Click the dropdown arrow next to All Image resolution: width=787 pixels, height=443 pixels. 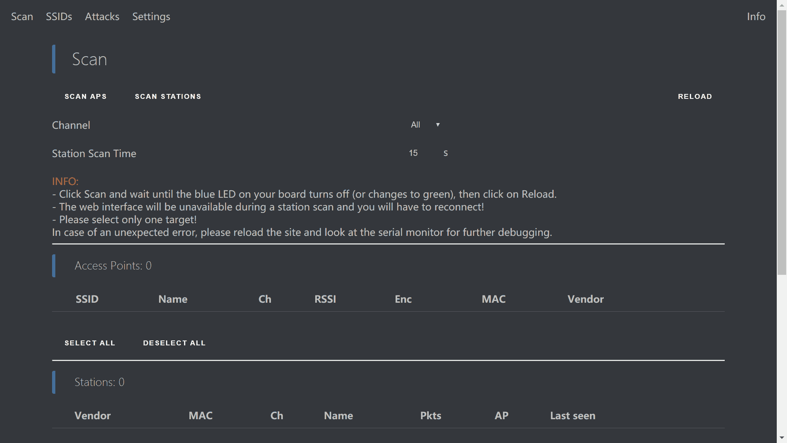(x=438, y=125)
